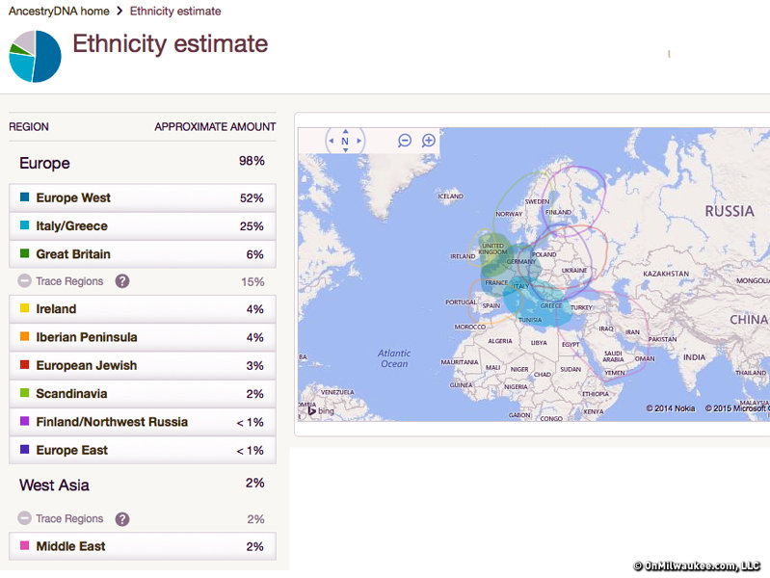Select the Europe West 52% row

(143, 197)
